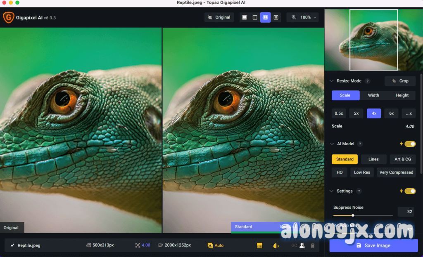Click the Save Image button

pyautogui.click(x=373, y=245)
